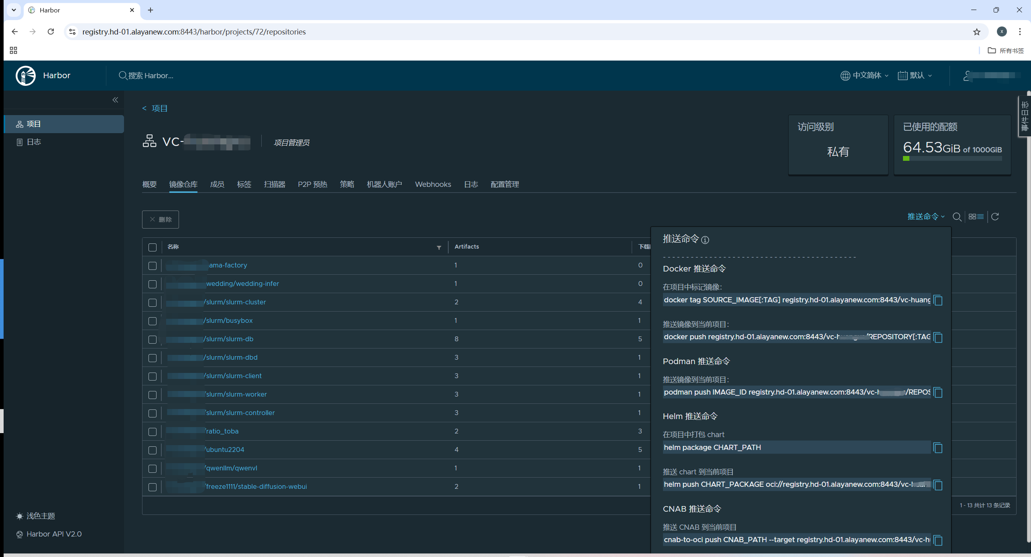Open the Webhooks tab
Screen dimensions: 1031x557
(433, 184)
